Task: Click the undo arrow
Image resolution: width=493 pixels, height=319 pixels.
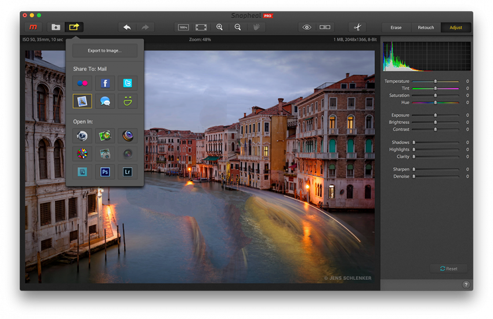Action: 126,27
